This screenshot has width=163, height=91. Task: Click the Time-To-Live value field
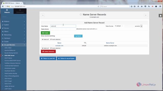[129, 26]
